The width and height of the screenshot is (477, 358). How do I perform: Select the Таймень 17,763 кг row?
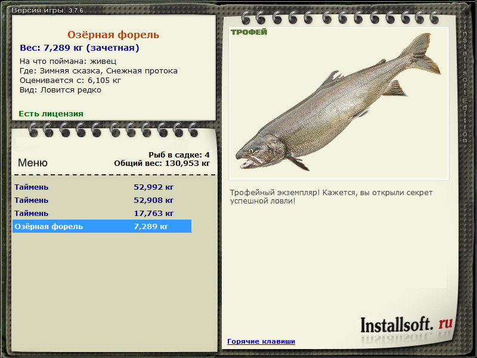click(x=102, y=213)
